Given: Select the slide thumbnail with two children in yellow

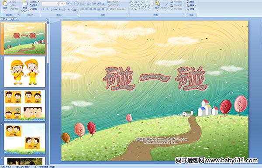Looking at the screenshot, I should click(x=25, y=72).
